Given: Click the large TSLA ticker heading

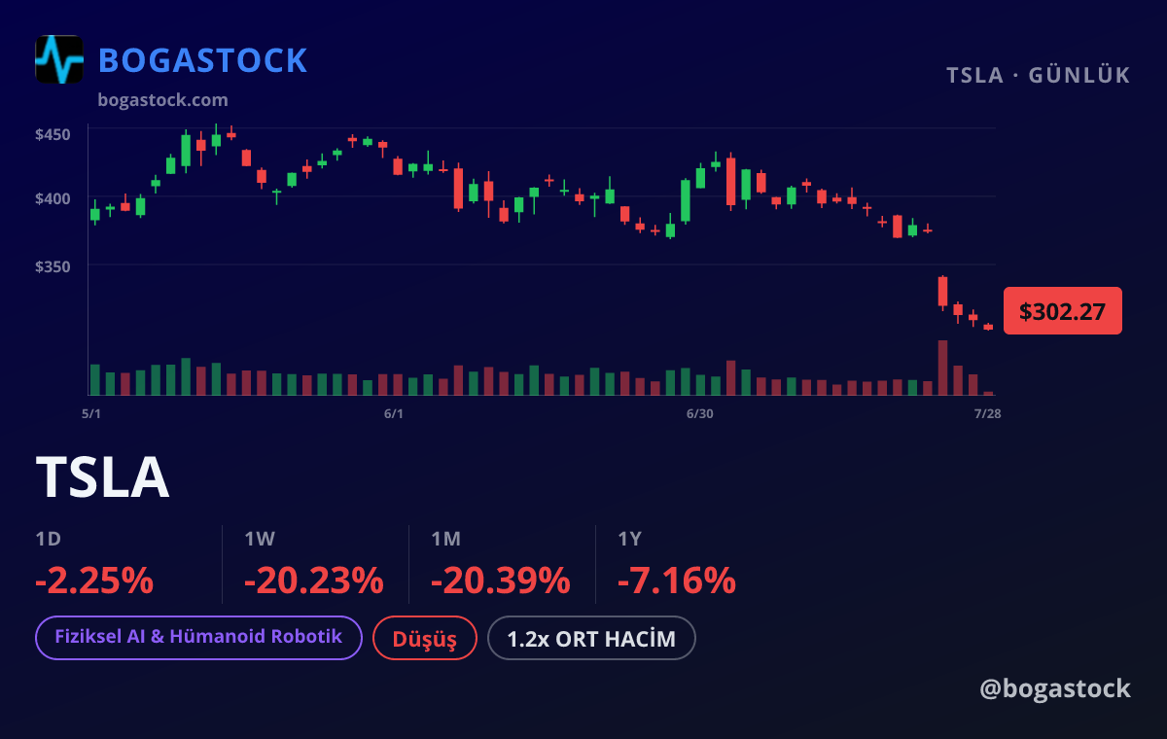Looking at the screenshot, I should point(103,477).
